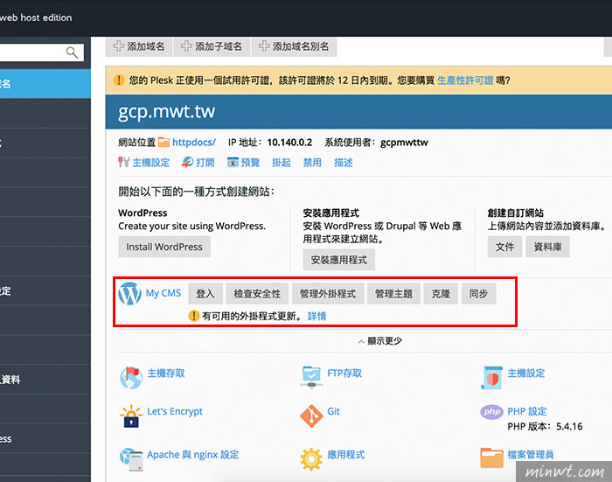Click the plus icon on 添加子域名
This screenshot has width=612, height=482.
click(x=186, y=46)
